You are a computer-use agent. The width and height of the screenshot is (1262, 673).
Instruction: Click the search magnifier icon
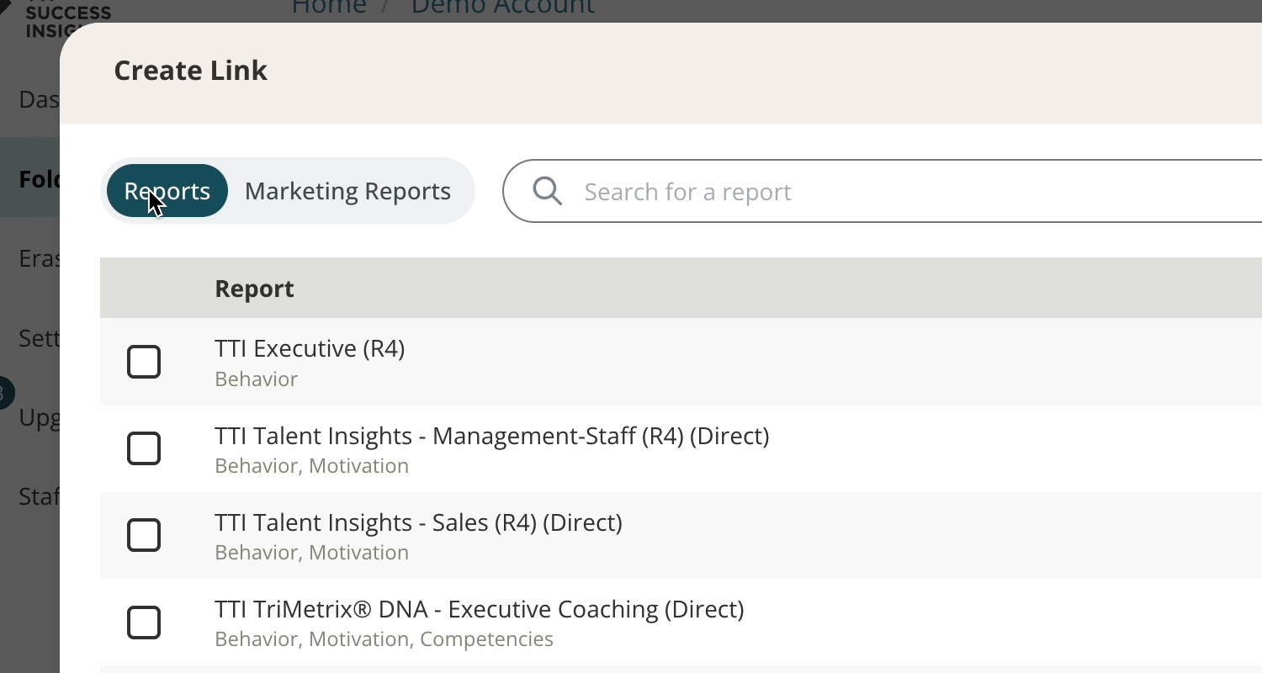tap(547, 191)
